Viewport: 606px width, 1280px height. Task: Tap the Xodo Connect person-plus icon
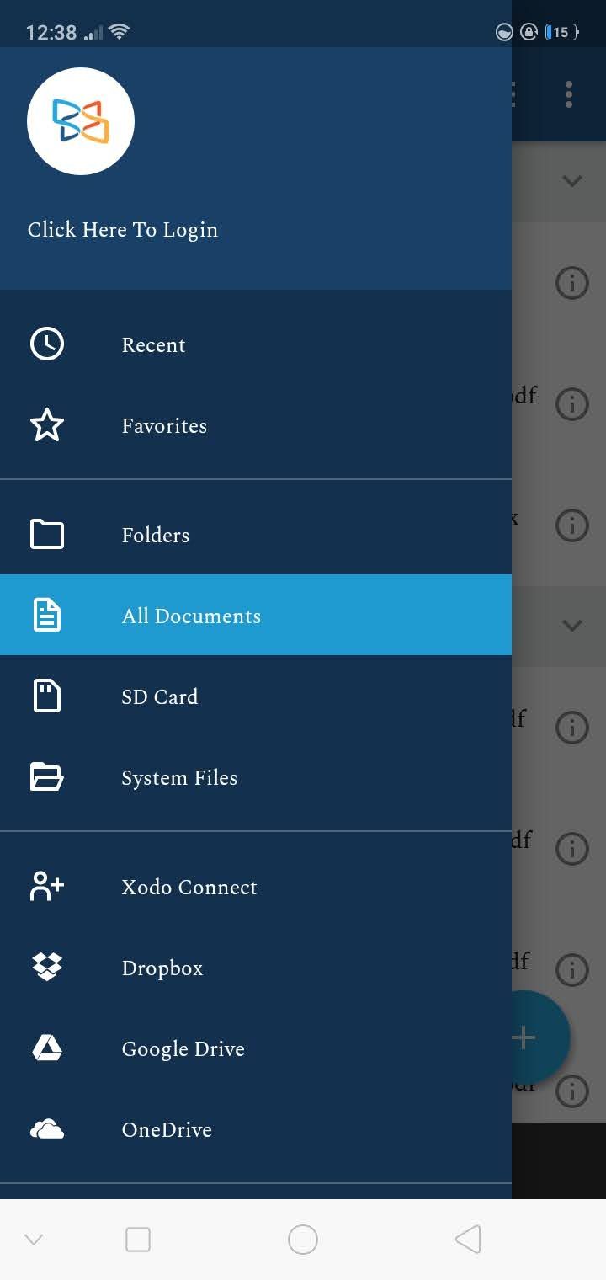pyautogui.click(x=47, y=887)
